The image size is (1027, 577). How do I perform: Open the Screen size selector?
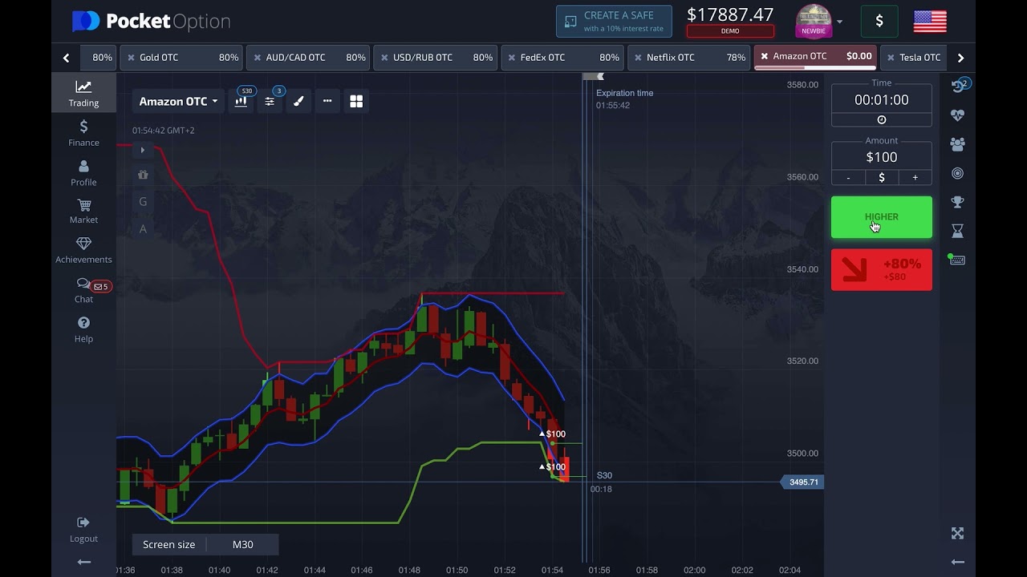click(168, 545)
